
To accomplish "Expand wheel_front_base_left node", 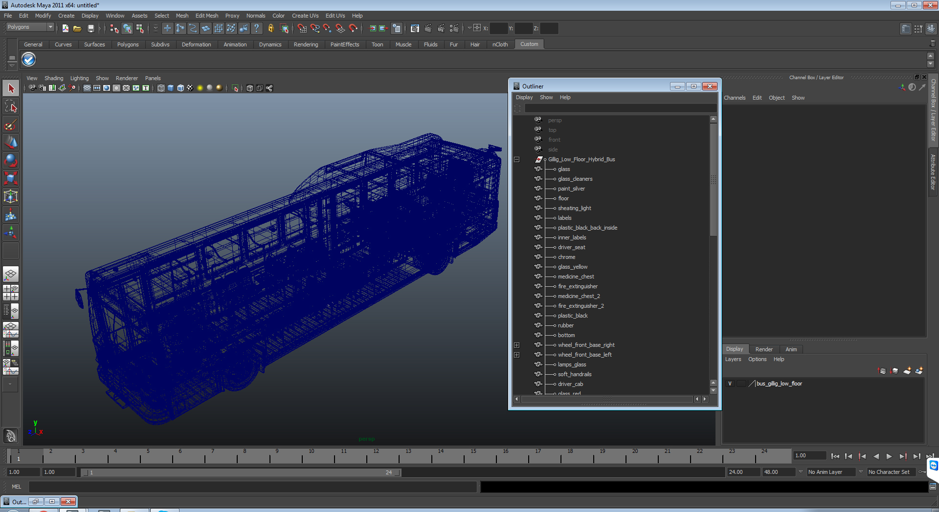I will 516,355.
